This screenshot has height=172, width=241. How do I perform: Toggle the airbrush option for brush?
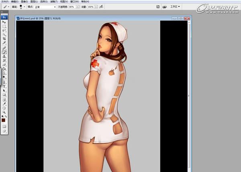coord(101,7)
